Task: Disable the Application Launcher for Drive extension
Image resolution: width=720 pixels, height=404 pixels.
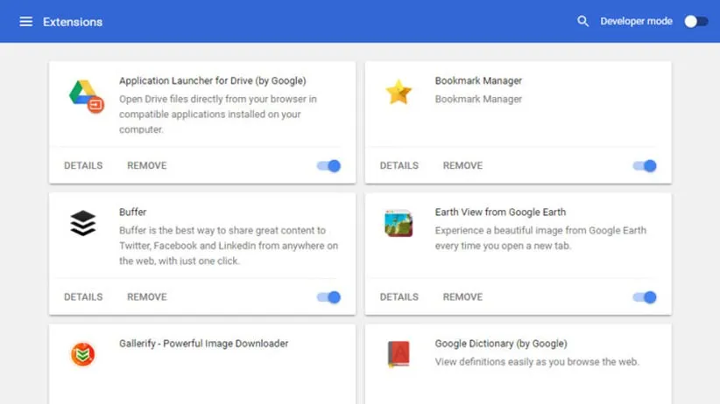Action: [x=328, y=166]
